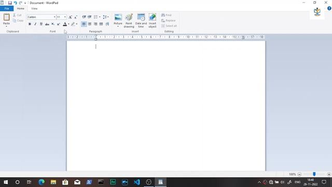Align text to the right

tap(95, 24)
